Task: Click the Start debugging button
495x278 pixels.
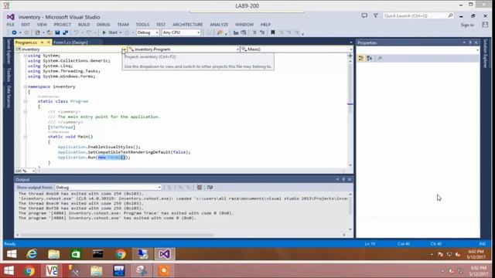Action: point(110,32)
